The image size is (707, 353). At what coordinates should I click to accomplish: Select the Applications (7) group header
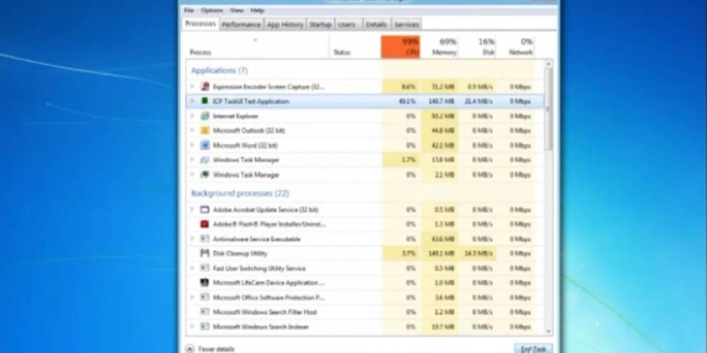point(219,70)
